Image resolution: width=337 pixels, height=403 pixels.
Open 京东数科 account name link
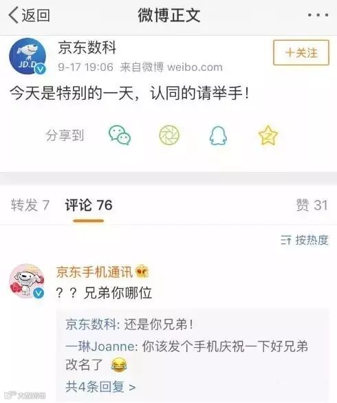coord(87,48)
